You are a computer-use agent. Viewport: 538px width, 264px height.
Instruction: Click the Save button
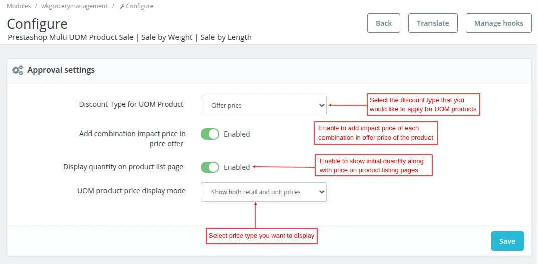pyautogui.click(x=507, y=241)
